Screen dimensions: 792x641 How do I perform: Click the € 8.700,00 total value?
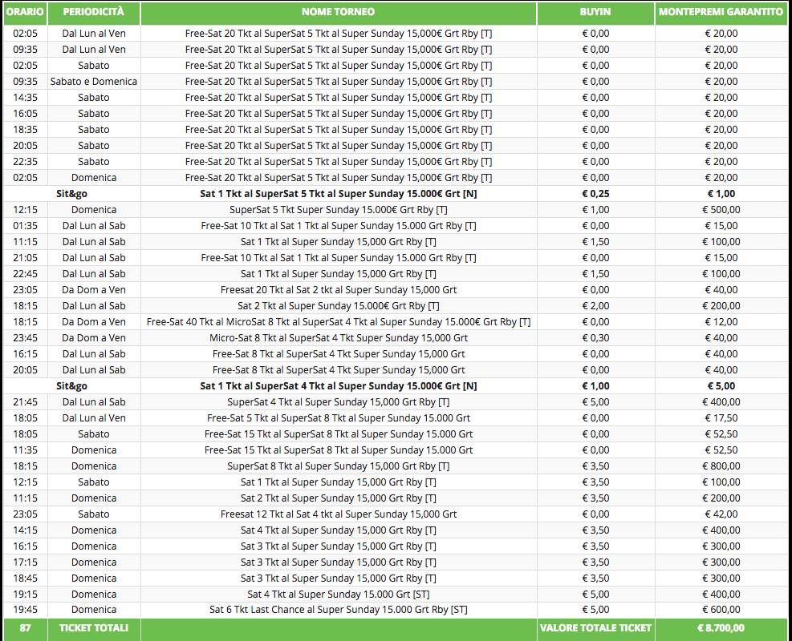tap(721, 628)
